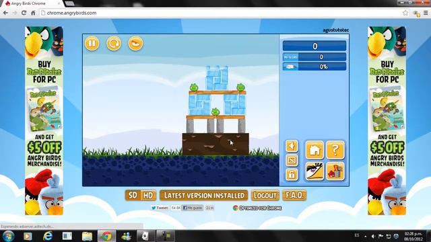Launch Internet Explorer from the taskbar
431x242 pixels.
pyautogui.click(x=48, y=236)
